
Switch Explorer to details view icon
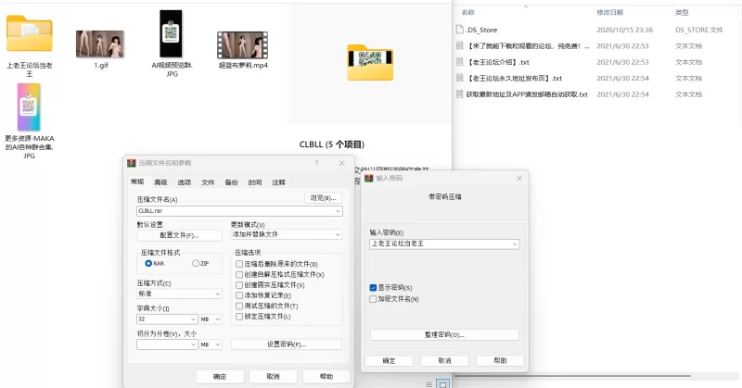(429, 384)
